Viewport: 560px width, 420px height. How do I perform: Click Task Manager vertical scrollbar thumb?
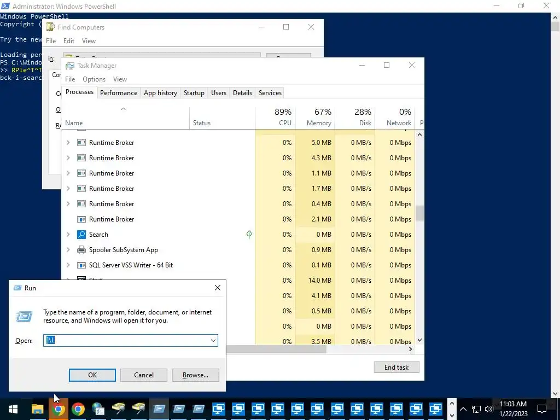419,214
